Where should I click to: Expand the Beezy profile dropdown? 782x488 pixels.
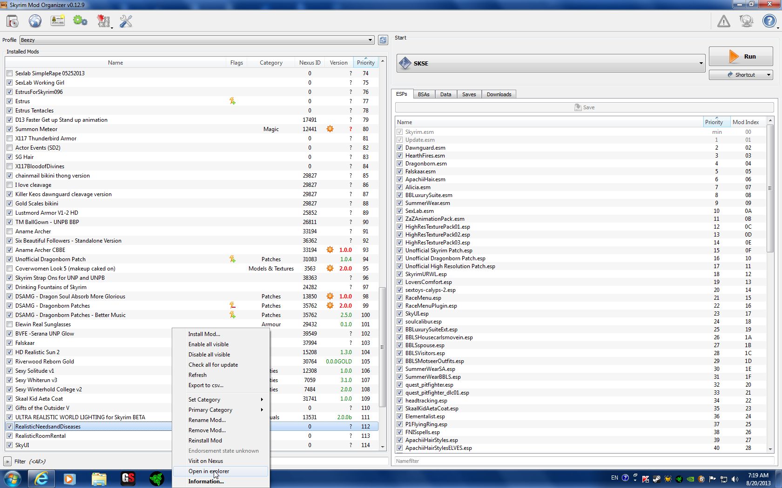coord(370,40)
